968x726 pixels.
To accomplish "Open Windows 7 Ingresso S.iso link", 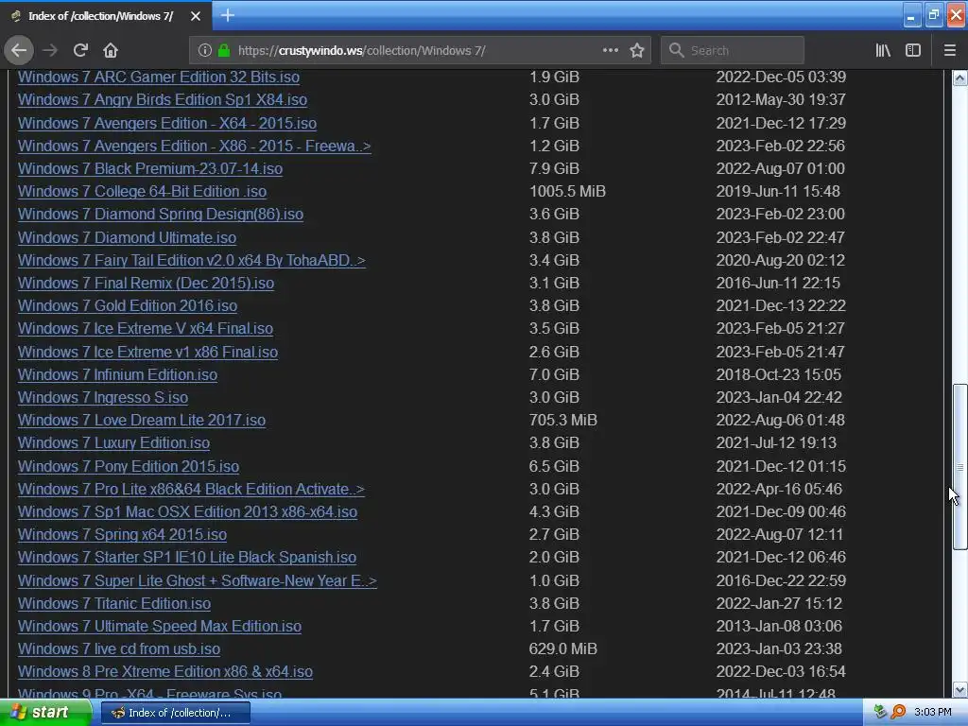I will 103,398.
